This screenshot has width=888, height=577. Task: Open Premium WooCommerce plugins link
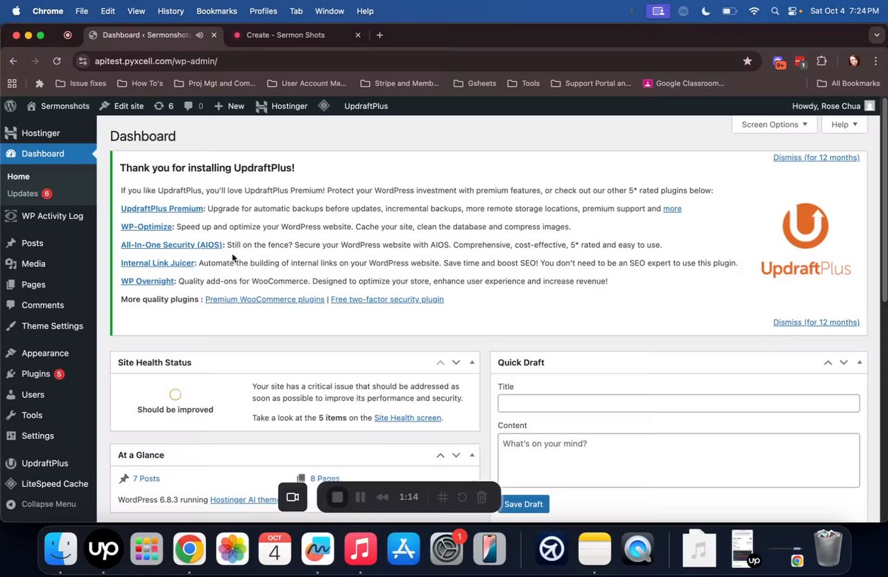264,300
